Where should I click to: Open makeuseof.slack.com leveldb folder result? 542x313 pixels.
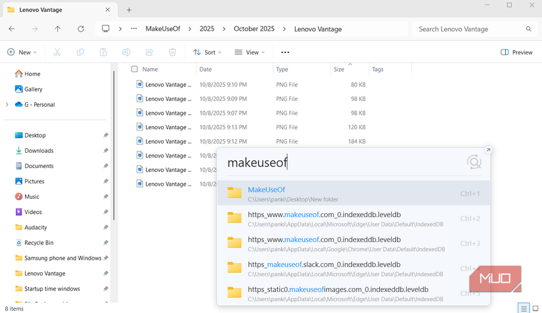pyautogui.click(x=353, y=268)
